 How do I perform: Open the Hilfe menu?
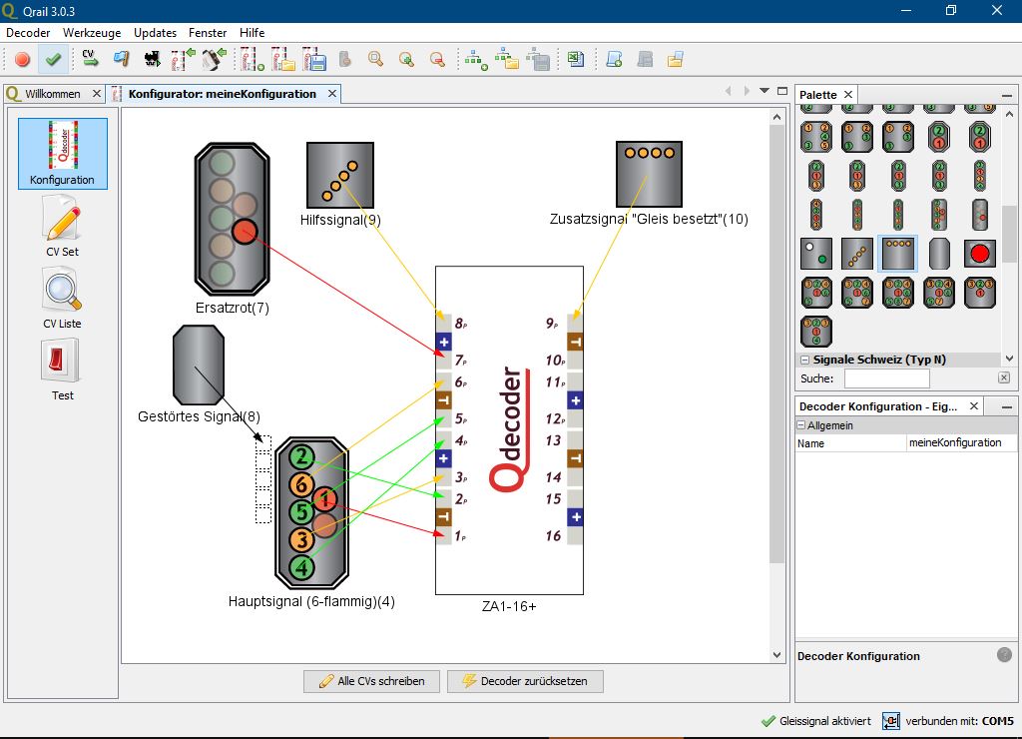tap(253, 33)
